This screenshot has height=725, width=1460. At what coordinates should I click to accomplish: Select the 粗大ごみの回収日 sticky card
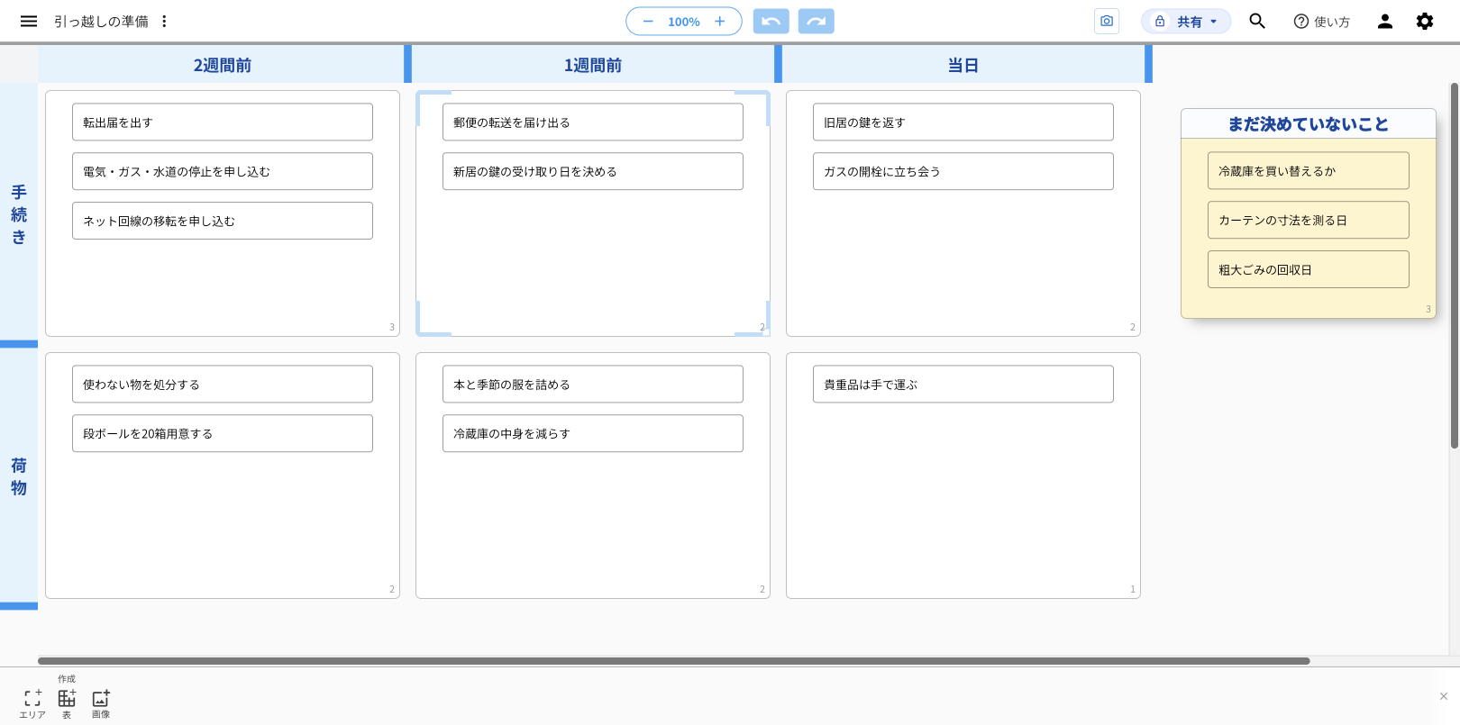coord(1309,269)
